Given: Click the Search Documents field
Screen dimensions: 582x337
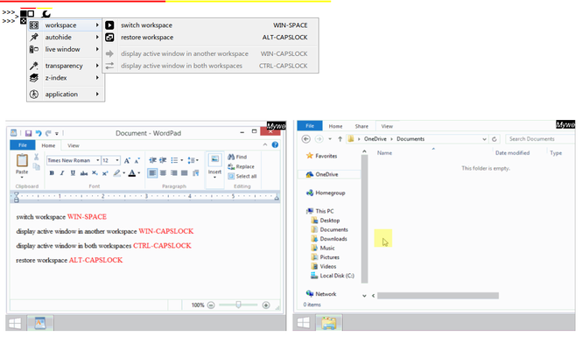Looking at the screenshot, I should [x=540, y=139].
